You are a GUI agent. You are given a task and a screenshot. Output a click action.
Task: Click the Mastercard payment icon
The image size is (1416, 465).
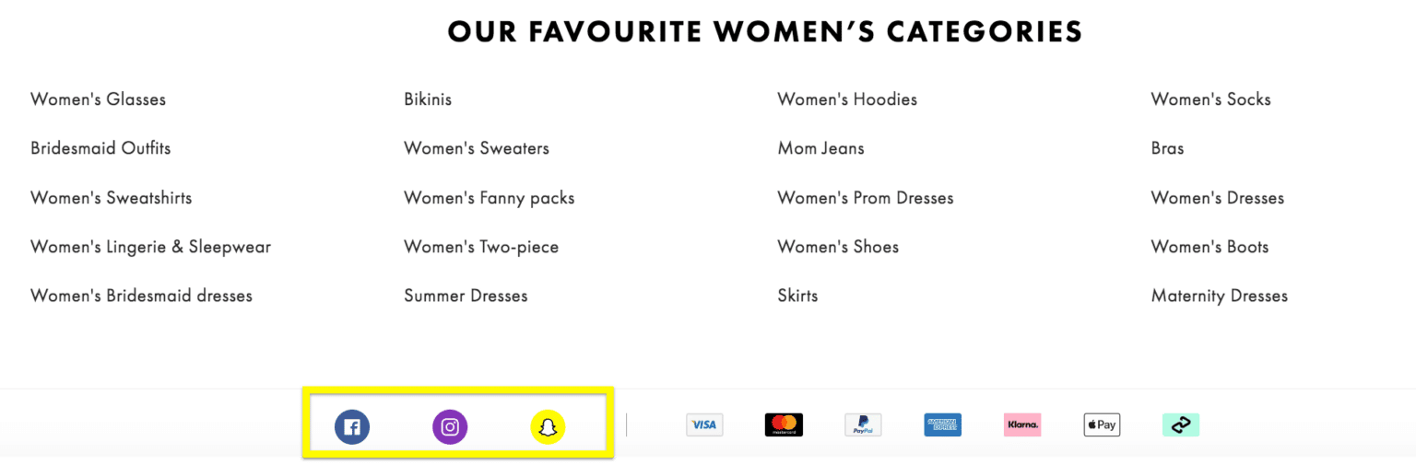click(x=784, y=424)
